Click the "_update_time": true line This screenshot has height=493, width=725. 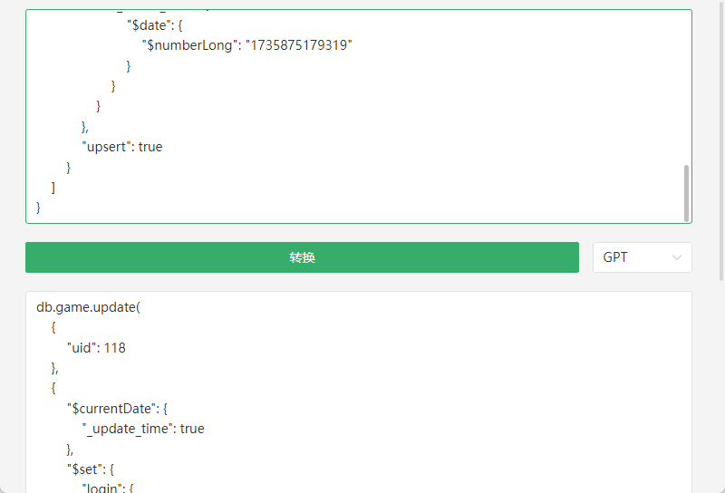click(143, 429)
